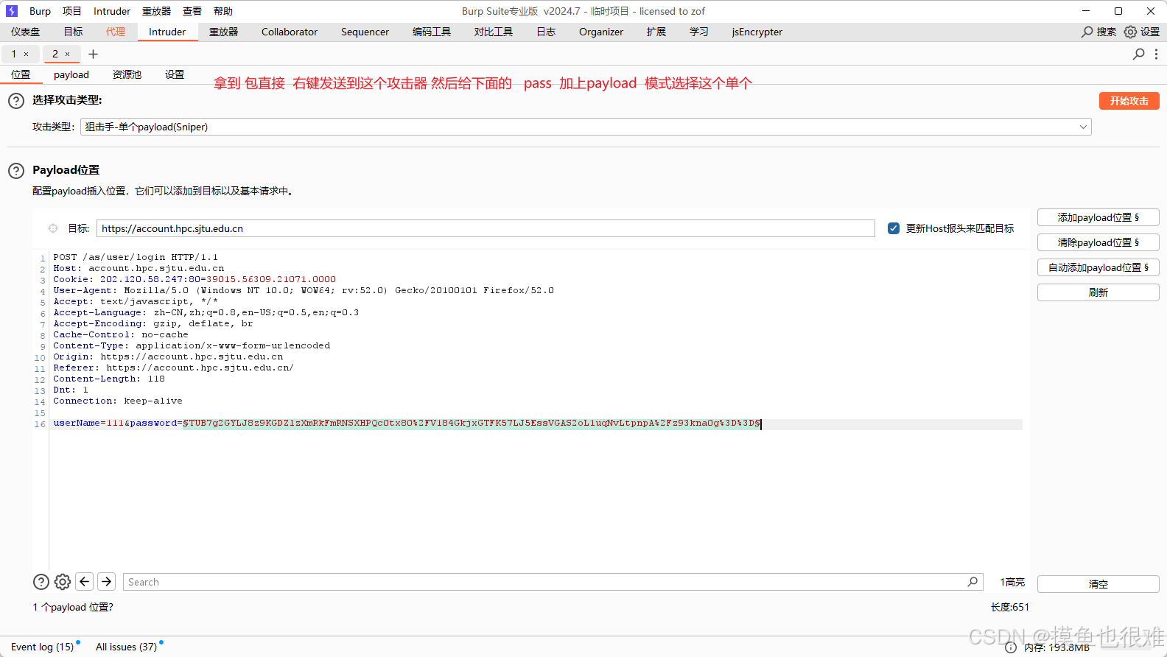Switch to 代理 tab
1167x657 pixels.
(116, 32)
